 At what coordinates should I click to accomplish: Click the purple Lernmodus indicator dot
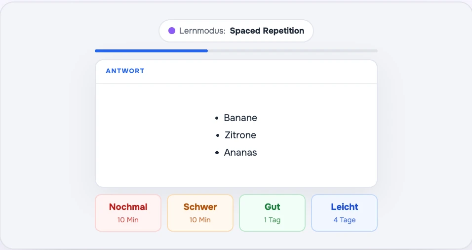pyautogui.click(x=172, y=31)
